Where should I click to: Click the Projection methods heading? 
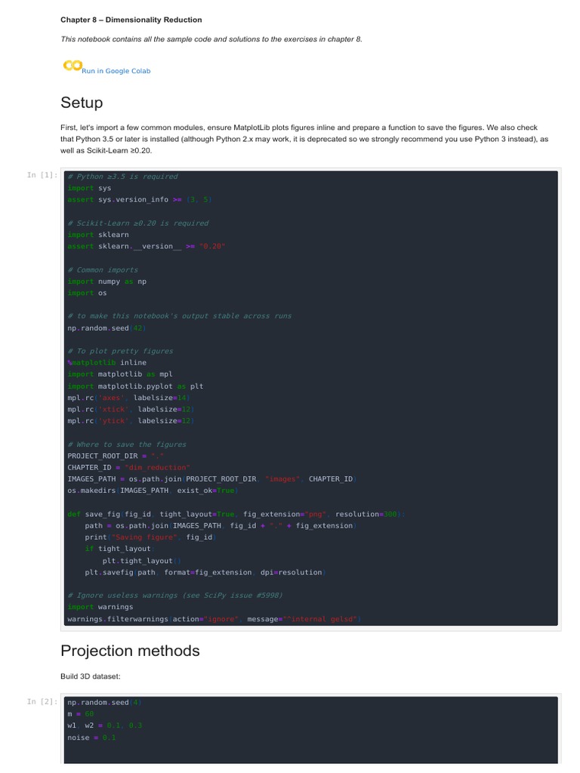coord(130,651)
